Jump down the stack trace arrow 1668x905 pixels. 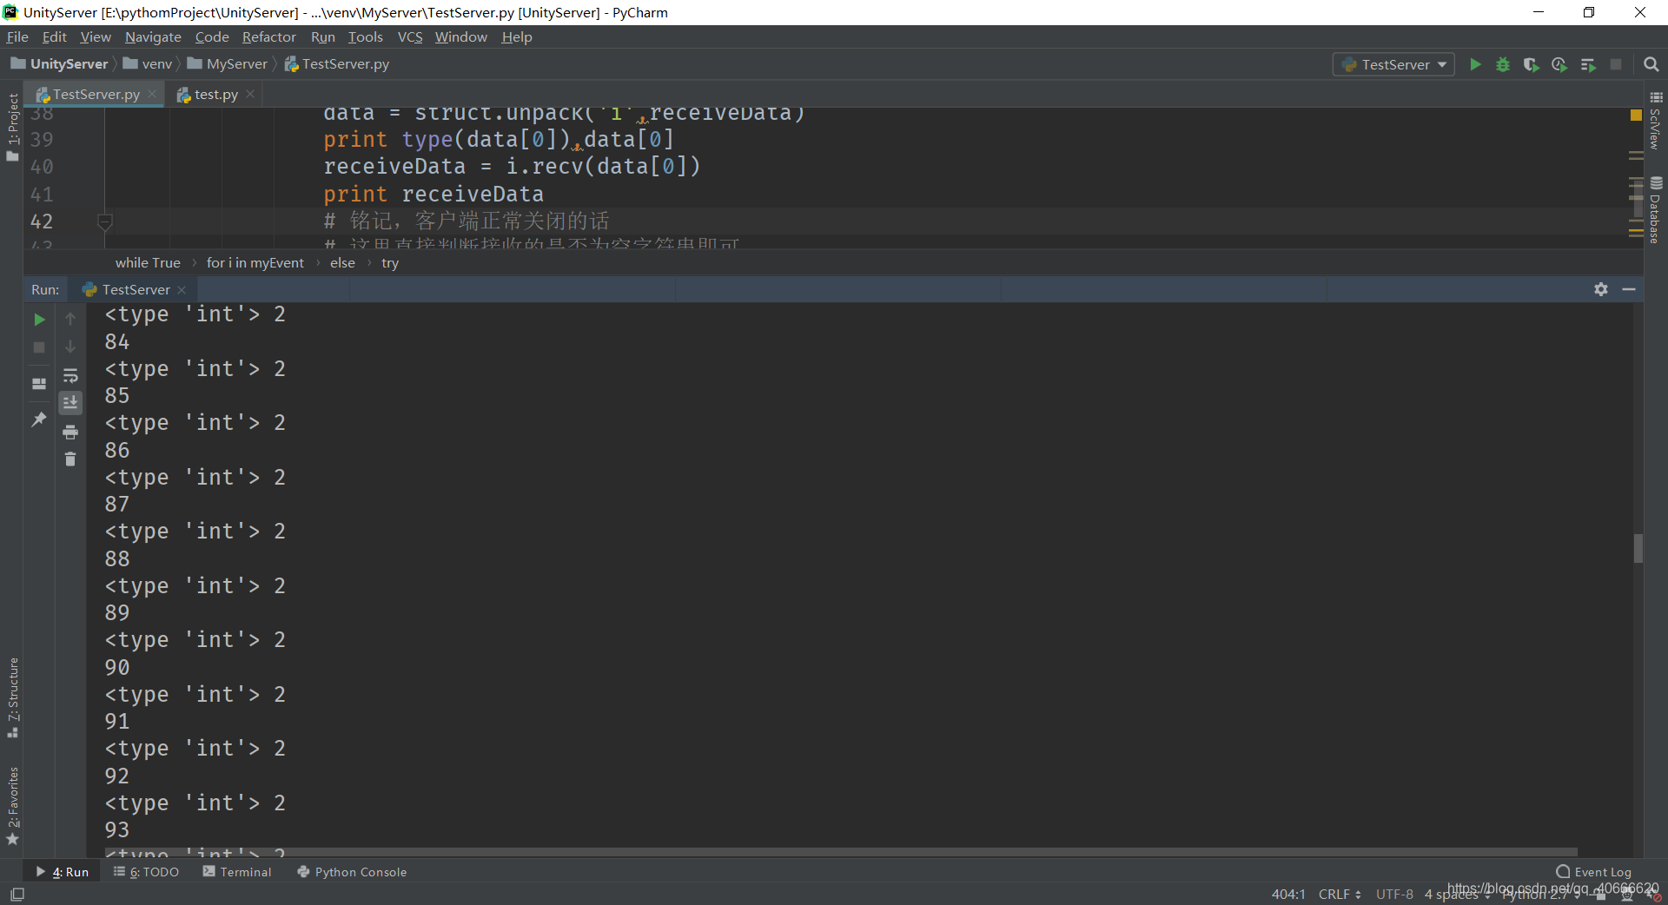[x=70, y=347]
